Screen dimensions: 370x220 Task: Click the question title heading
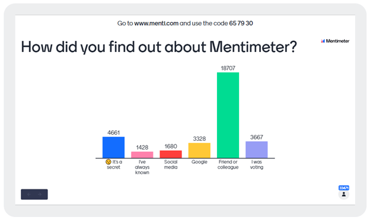pos(159,47)
